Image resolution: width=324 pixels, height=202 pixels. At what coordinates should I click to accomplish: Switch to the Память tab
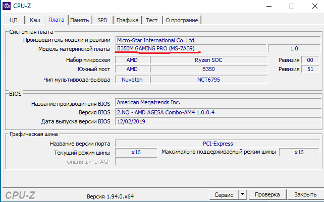80,20
